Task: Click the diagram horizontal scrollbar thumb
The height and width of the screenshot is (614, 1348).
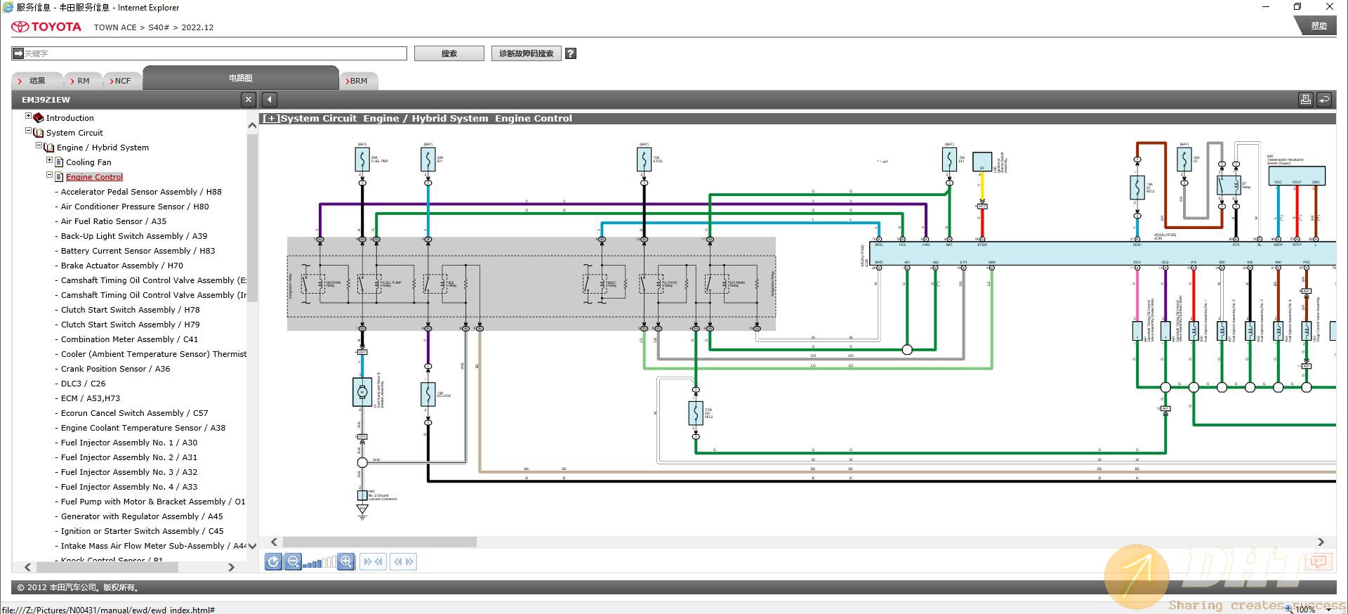Action: pyautogui.click(x=379, y=542)
